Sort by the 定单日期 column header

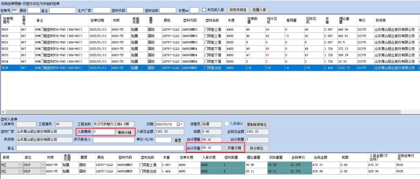pos(96,20)
